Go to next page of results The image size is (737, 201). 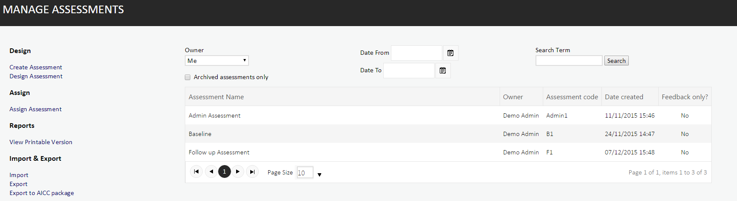point(238,171)
